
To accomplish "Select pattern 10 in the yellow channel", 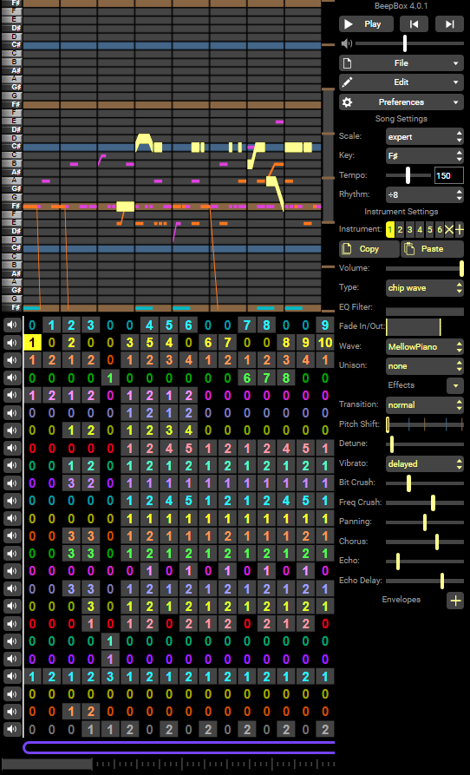I will [325, 343].
